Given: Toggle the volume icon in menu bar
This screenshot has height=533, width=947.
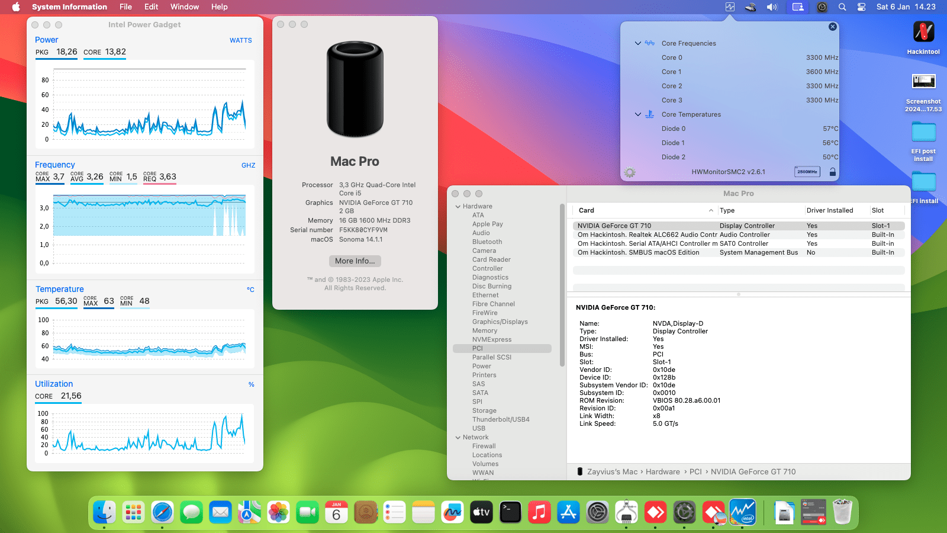Looking at the screenshot, I should click(772, 7).
